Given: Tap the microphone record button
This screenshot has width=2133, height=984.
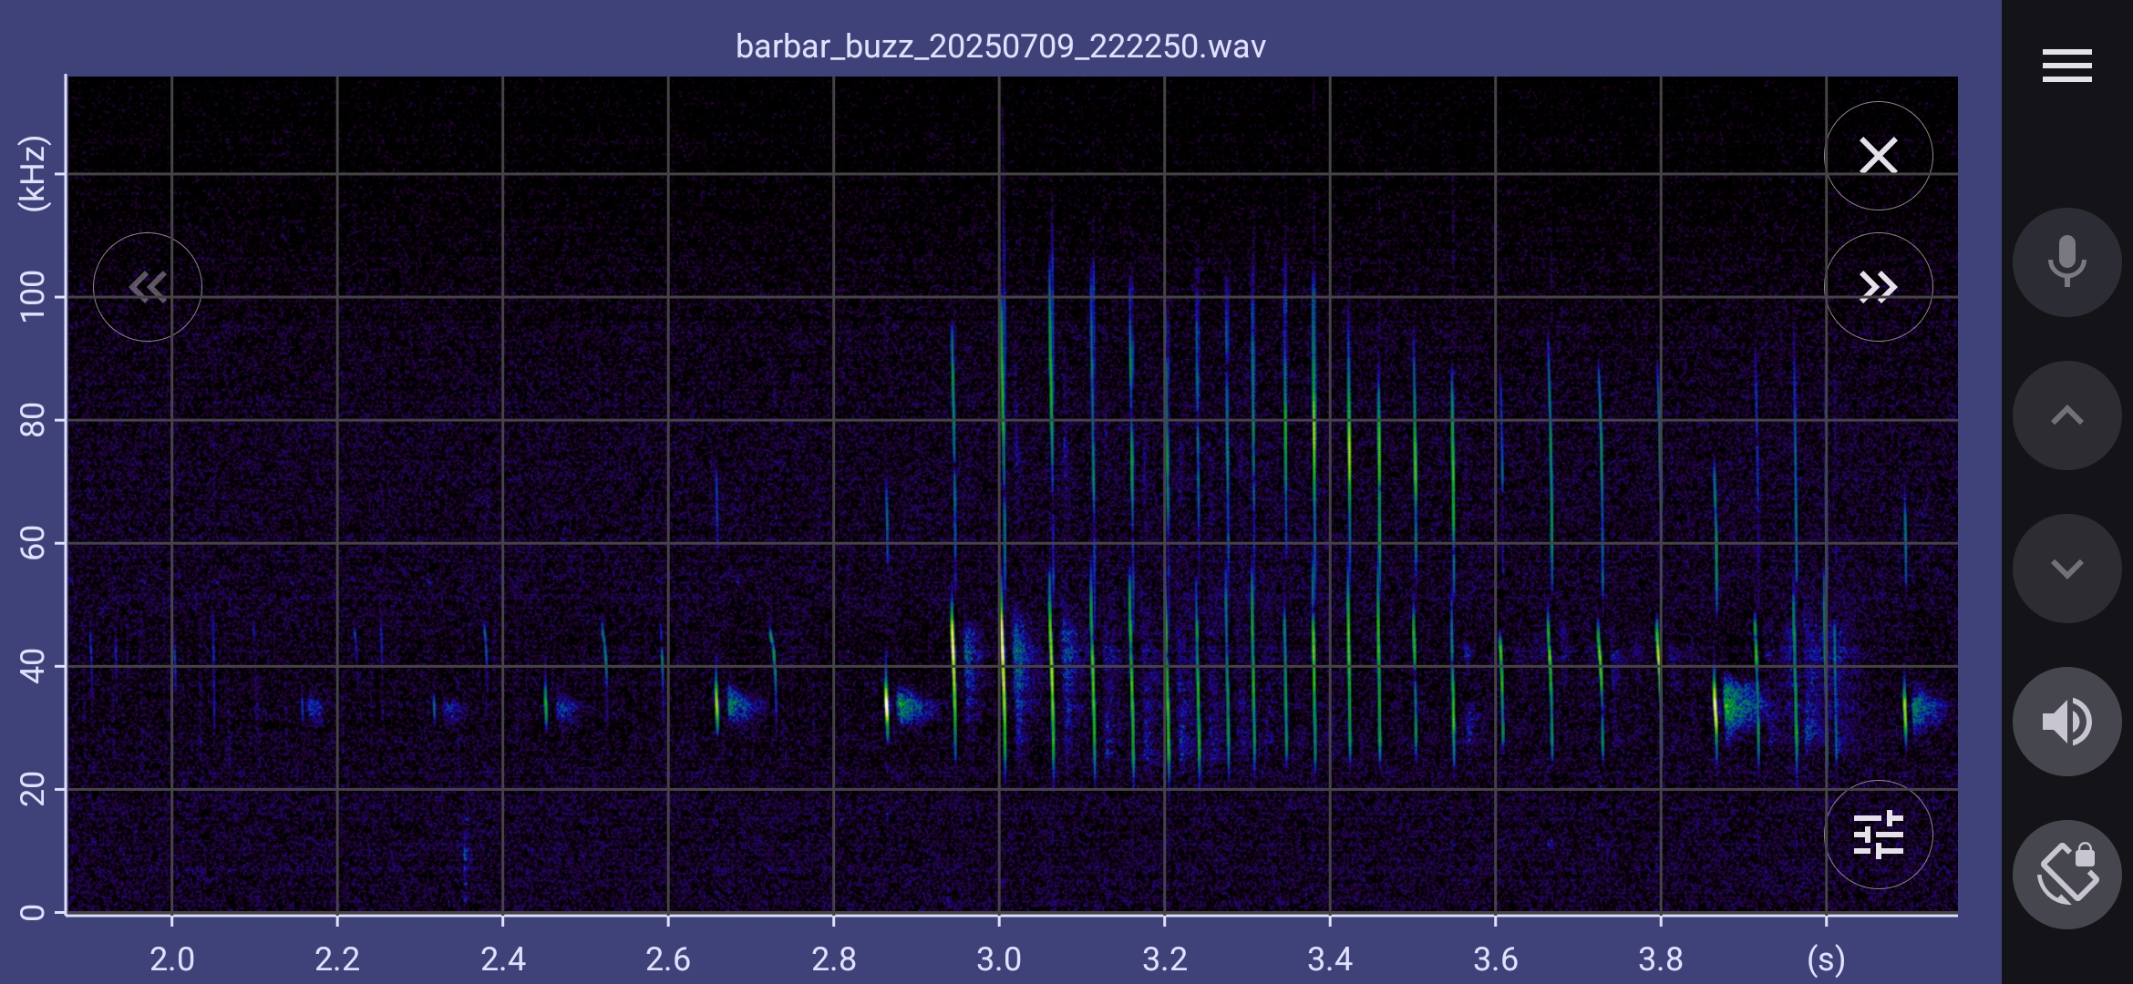Looking at the screenshot, I should (2066, 262).
